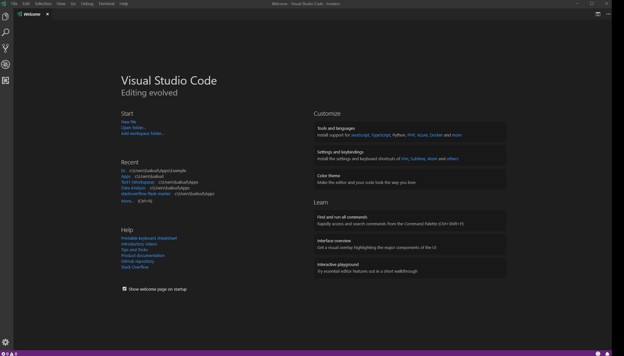Open the editor More Actions ellipsis
624x356 pixels.
click(x=608, y=14)
